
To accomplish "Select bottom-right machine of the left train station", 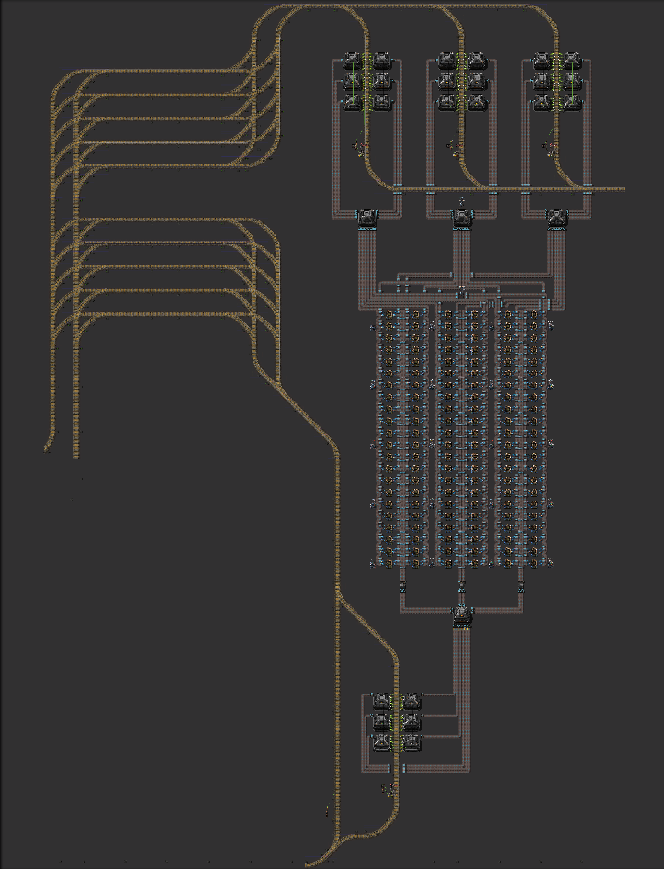I will tap(381, 102).
